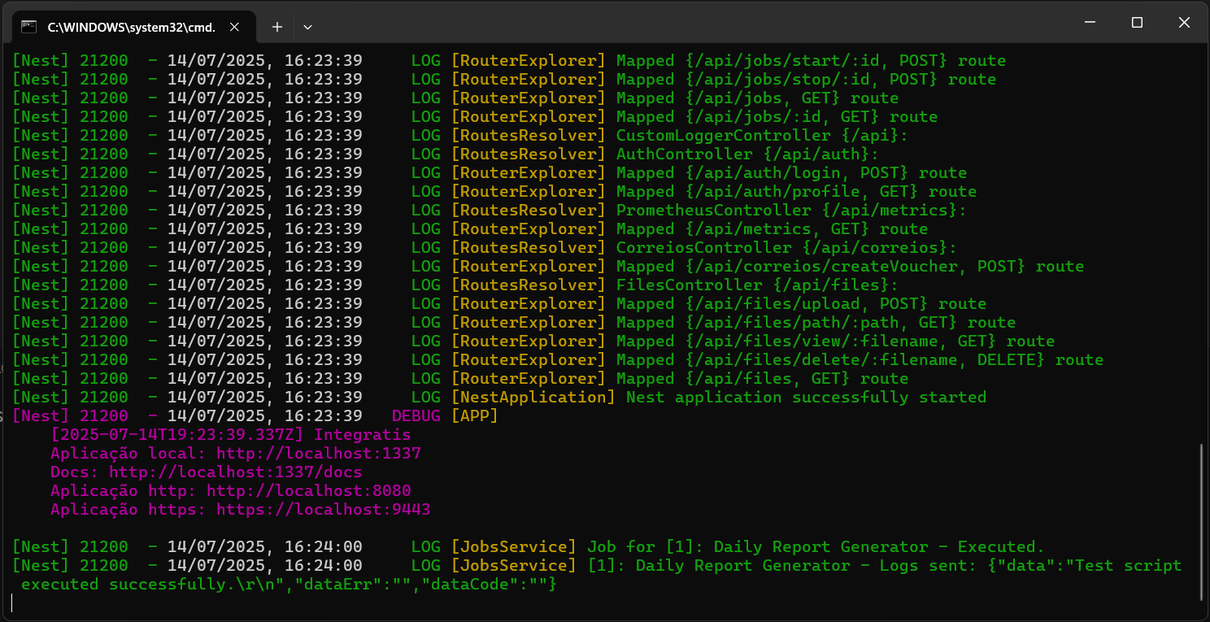Open a new tab with the plus button
1210x622 pixels.
(x=277, y=27)
